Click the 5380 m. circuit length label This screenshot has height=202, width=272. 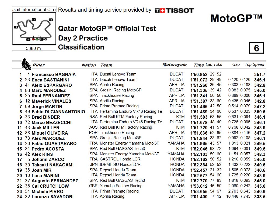coord(34,48)
